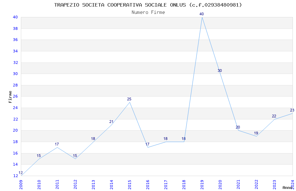Image resolution: width=296 pixels, height=191 pixels.
Task: Click y-axis tick label 20
Action: 15,131
